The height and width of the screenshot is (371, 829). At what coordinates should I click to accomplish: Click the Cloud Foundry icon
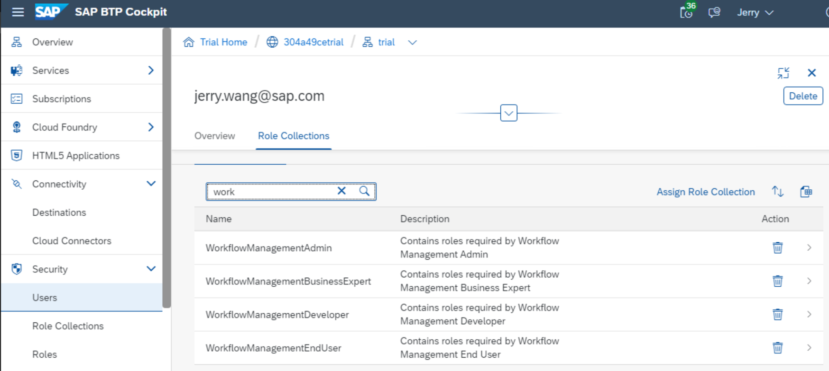tap(17, 127)
